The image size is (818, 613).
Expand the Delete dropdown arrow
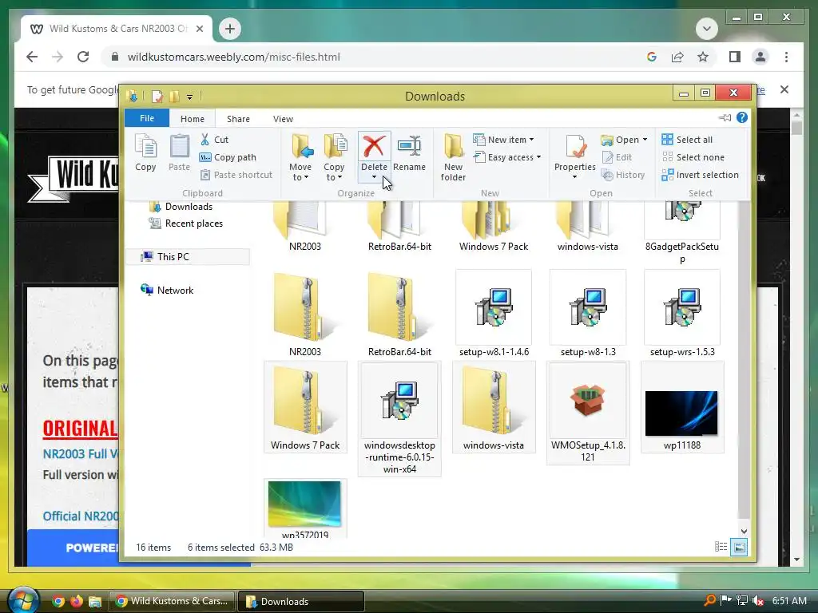pos(374,178)
